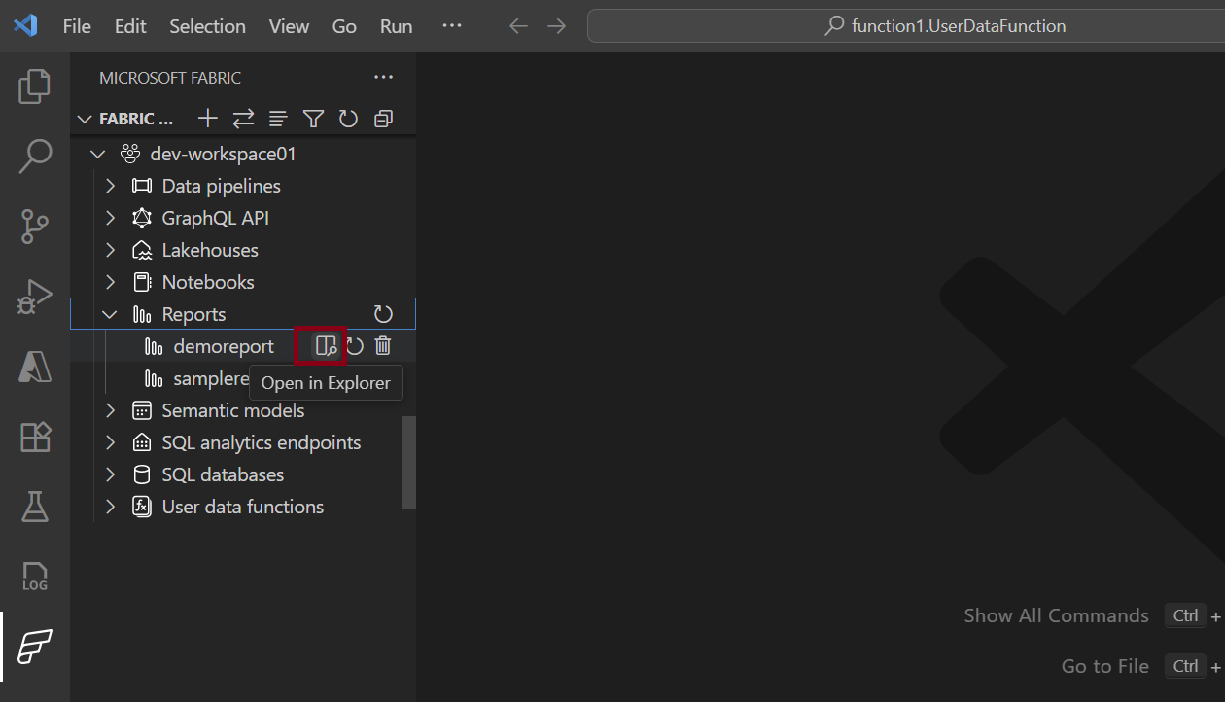Expand the SQL analytics endpoints folder
Image resolution: width=1225 pixels, height=702 pixels.
click(110, 442)
